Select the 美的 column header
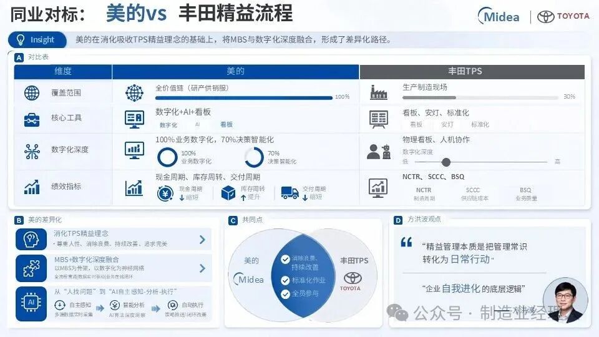 click(236, 71)
